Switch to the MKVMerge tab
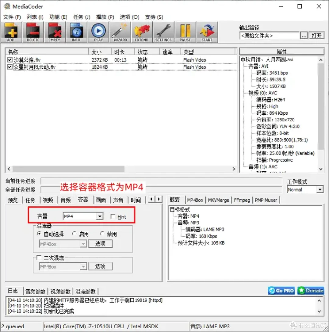 point(218,200)
